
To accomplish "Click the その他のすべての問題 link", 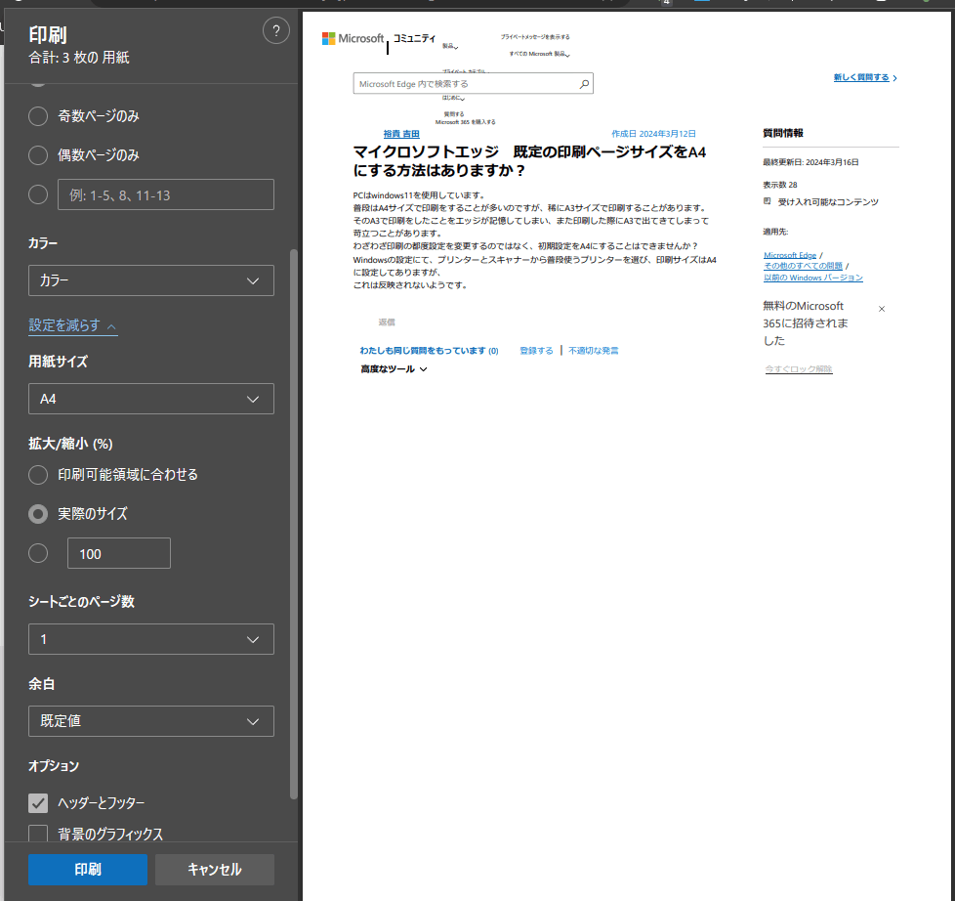I will pos(803,267).
